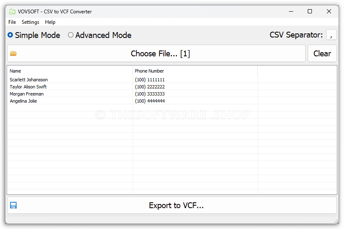The height and width of the screenshot is (229, 344).
Task: Click the Name column header
Action: [15, 71]
